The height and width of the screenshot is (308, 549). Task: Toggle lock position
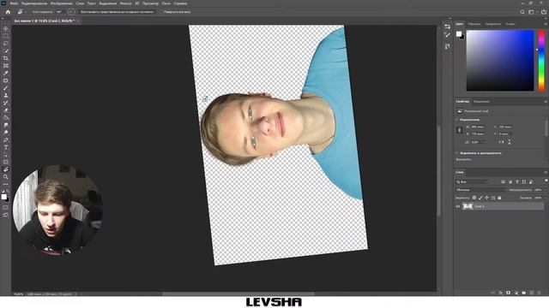click(x=486, y=198)
